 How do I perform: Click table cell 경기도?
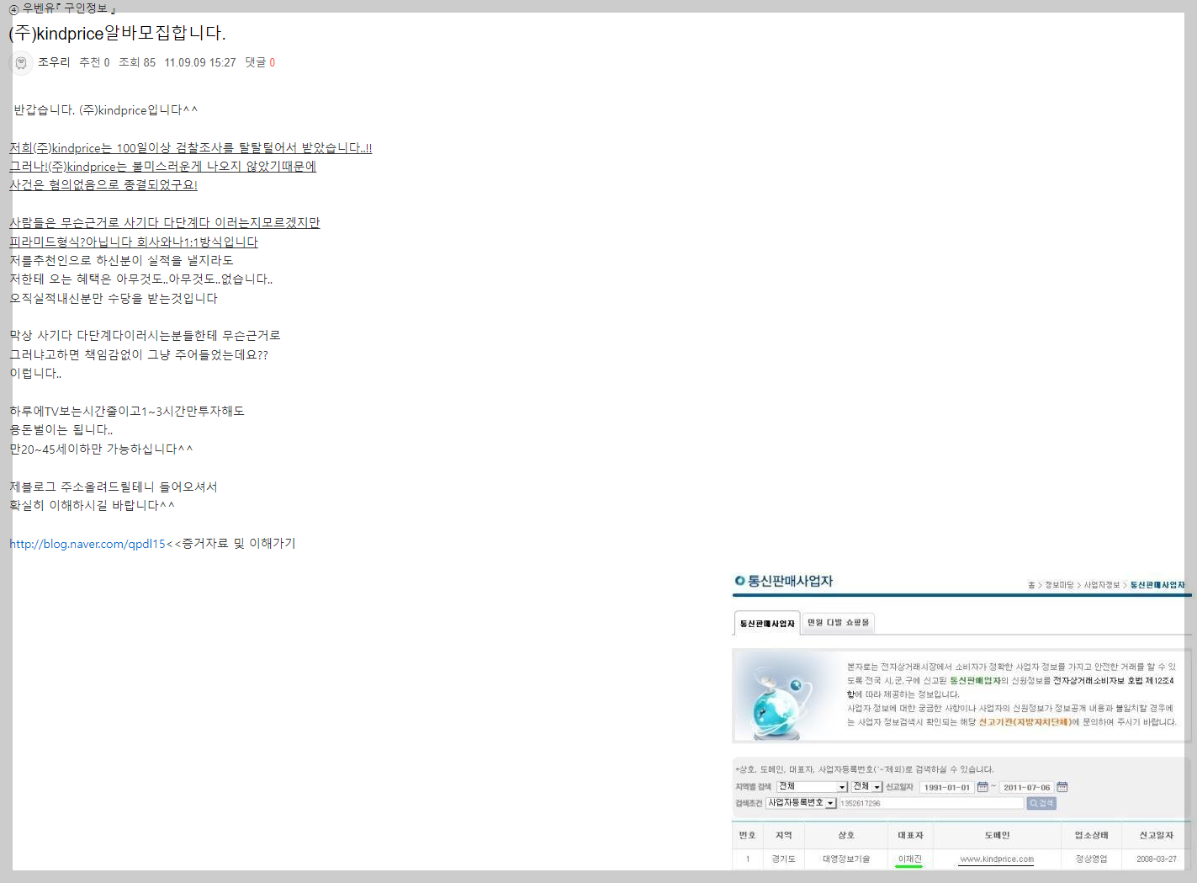click(x=784, y=859)
